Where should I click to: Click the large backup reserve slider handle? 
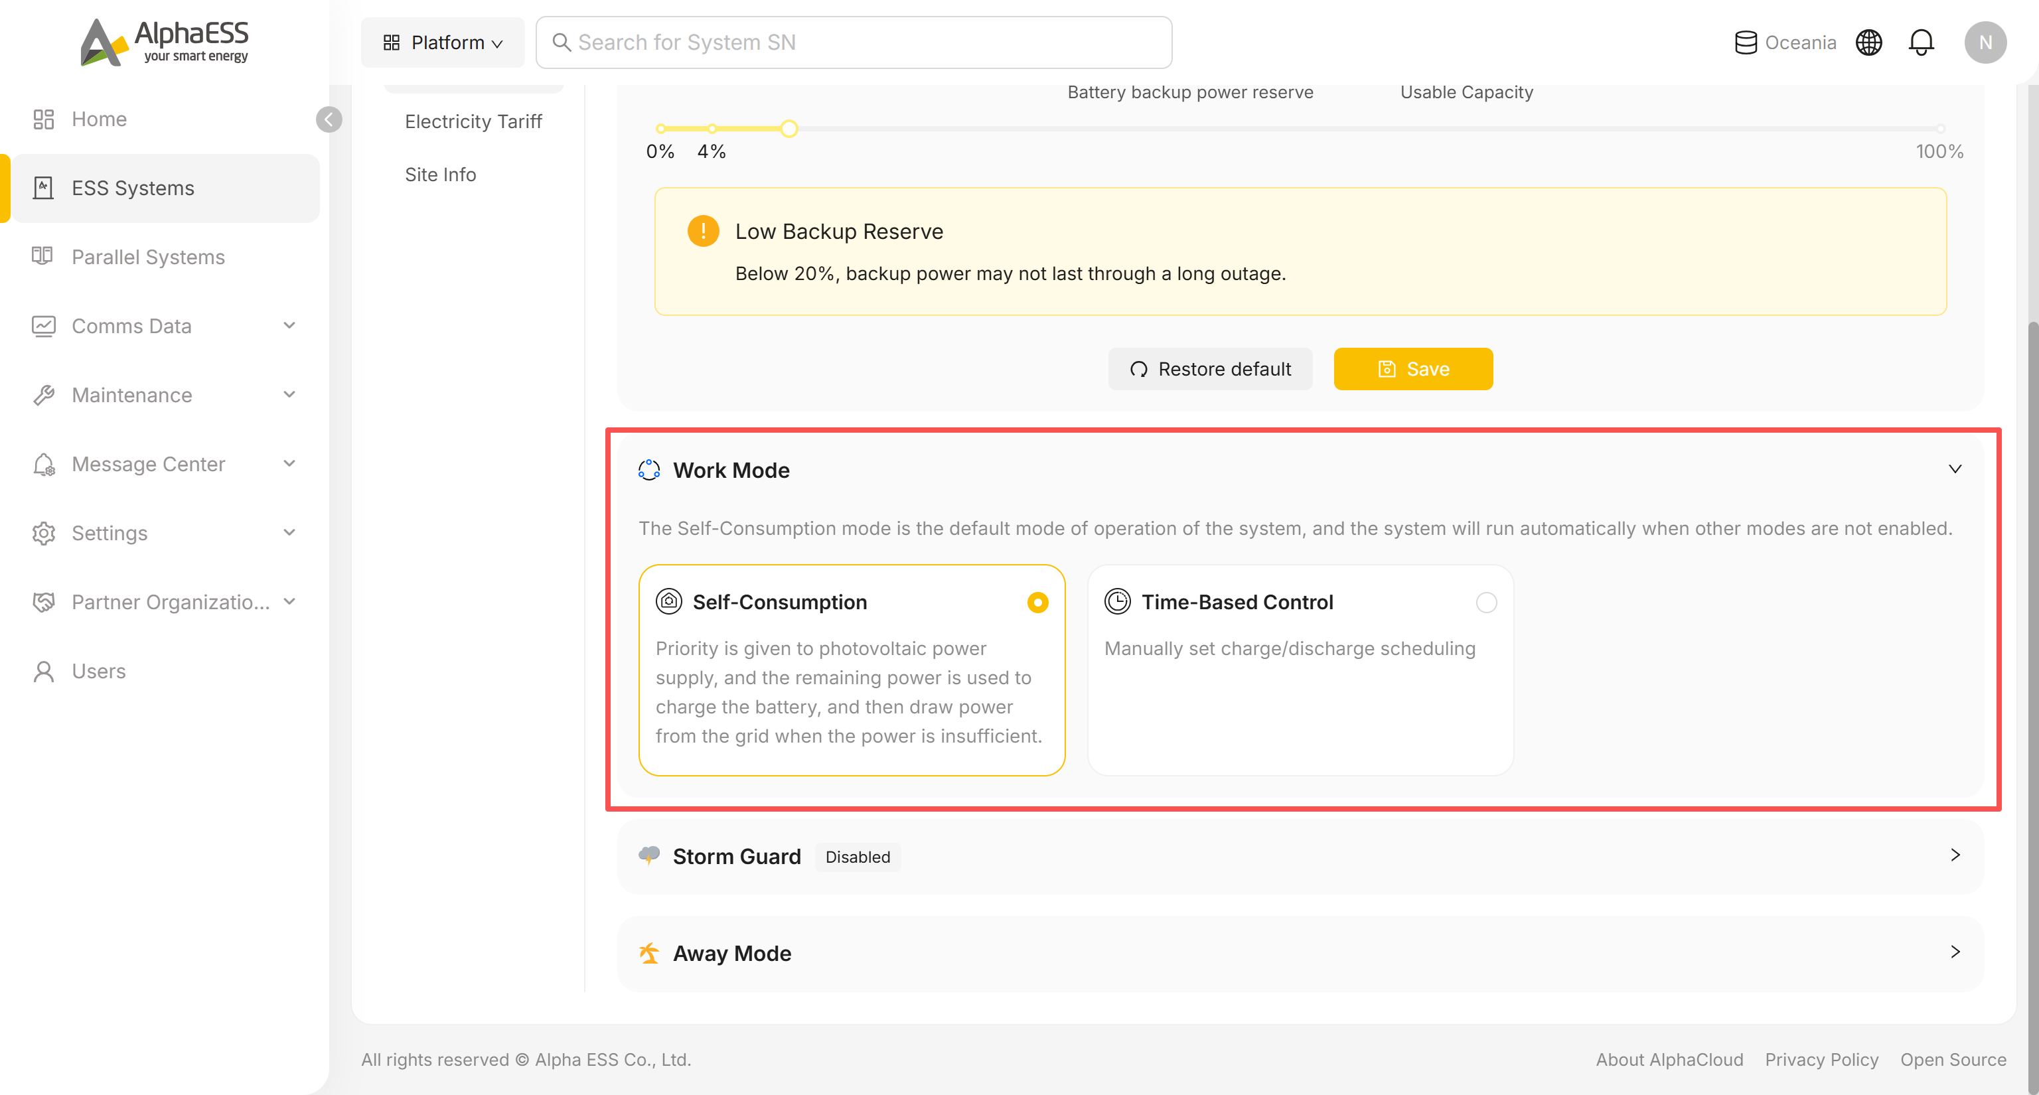789,128
